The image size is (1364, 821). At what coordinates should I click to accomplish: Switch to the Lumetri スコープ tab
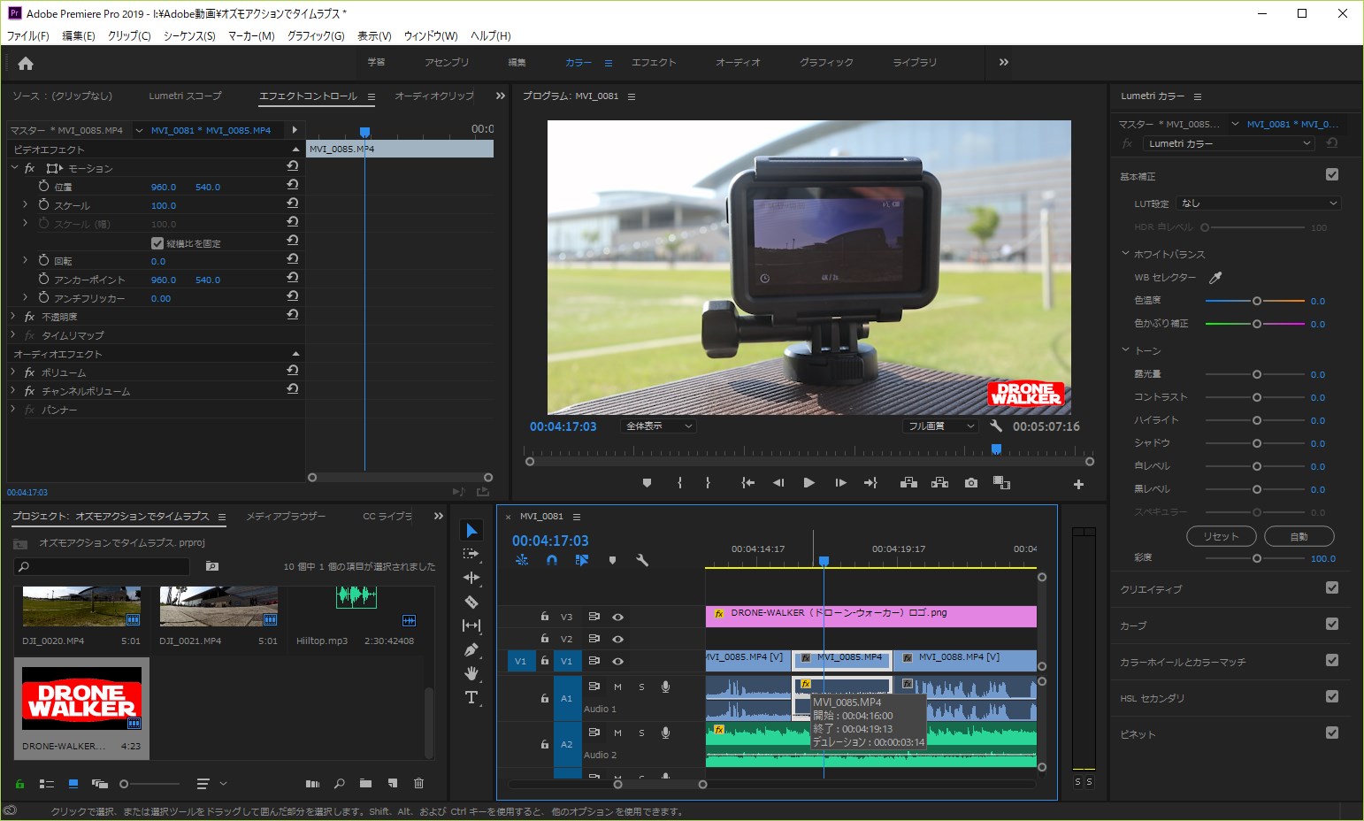click(x=185, y=96)
